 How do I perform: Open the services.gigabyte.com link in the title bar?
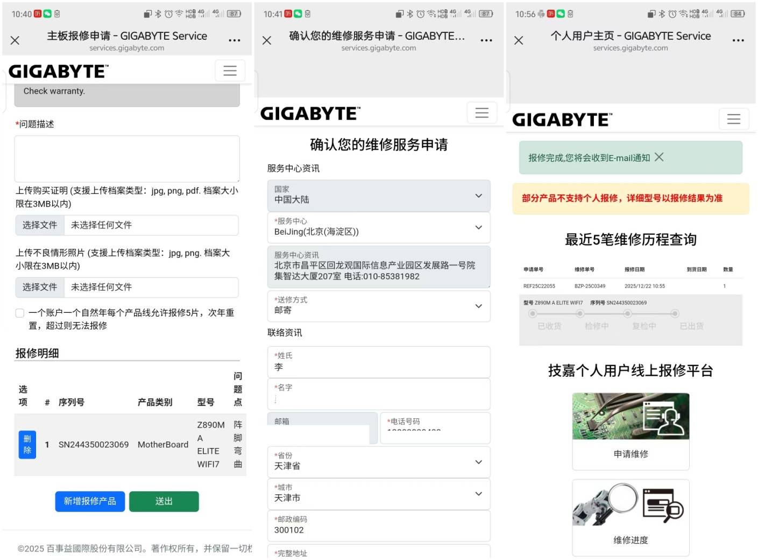point(379,47)
